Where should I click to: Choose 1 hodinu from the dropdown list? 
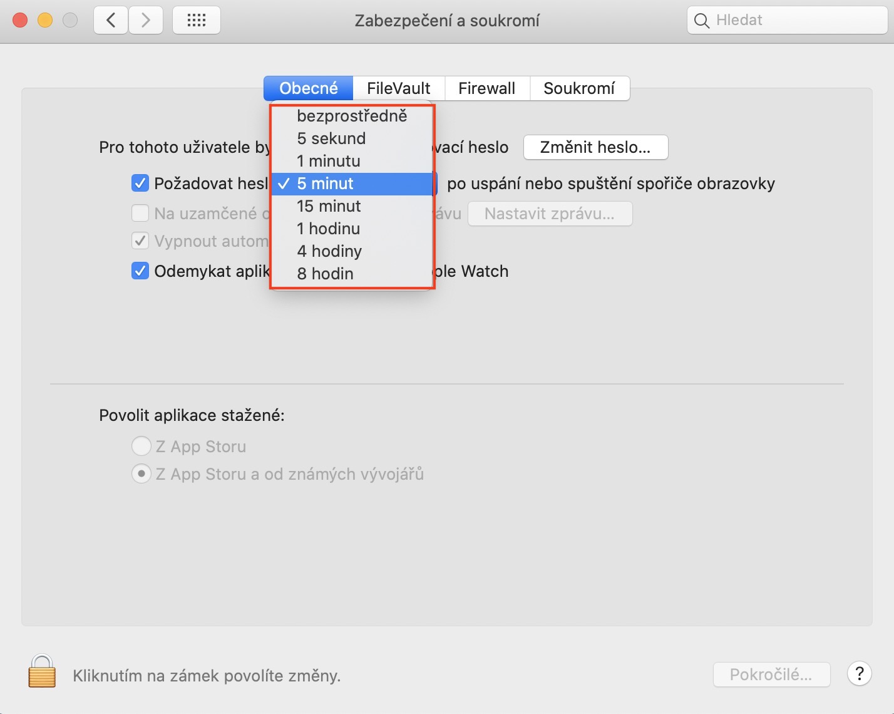[328, 229]
